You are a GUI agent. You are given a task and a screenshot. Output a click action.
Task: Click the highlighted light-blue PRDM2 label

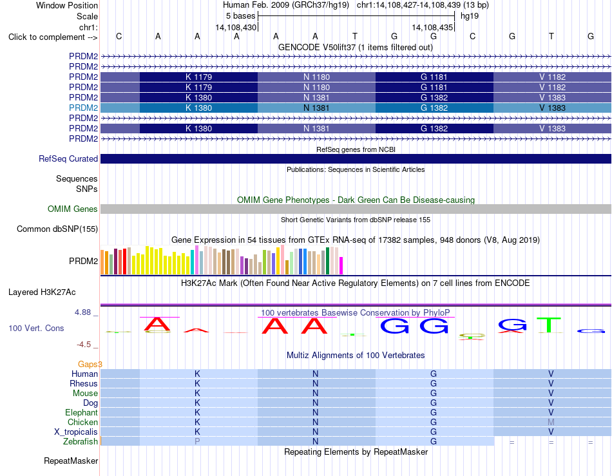(x=83, y=108)
